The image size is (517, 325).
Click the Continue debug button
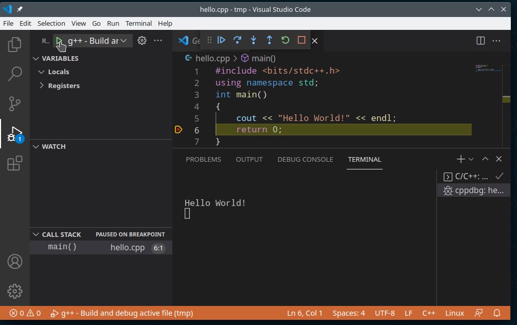tap(221, 40)
